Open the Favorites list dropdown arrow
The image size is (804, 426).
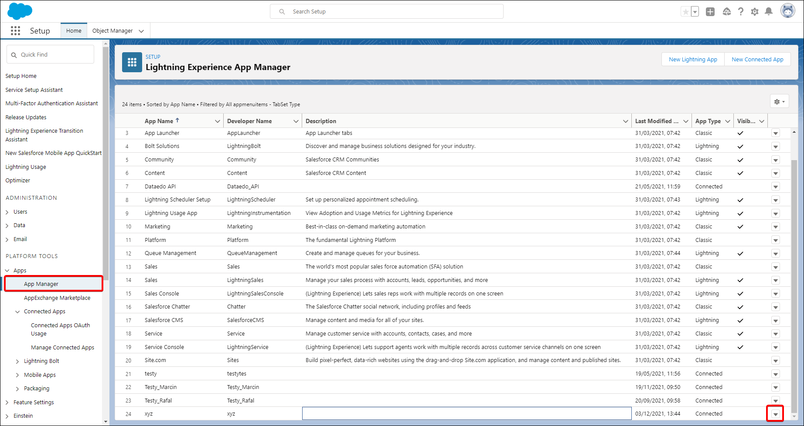(x=695, y=12)
